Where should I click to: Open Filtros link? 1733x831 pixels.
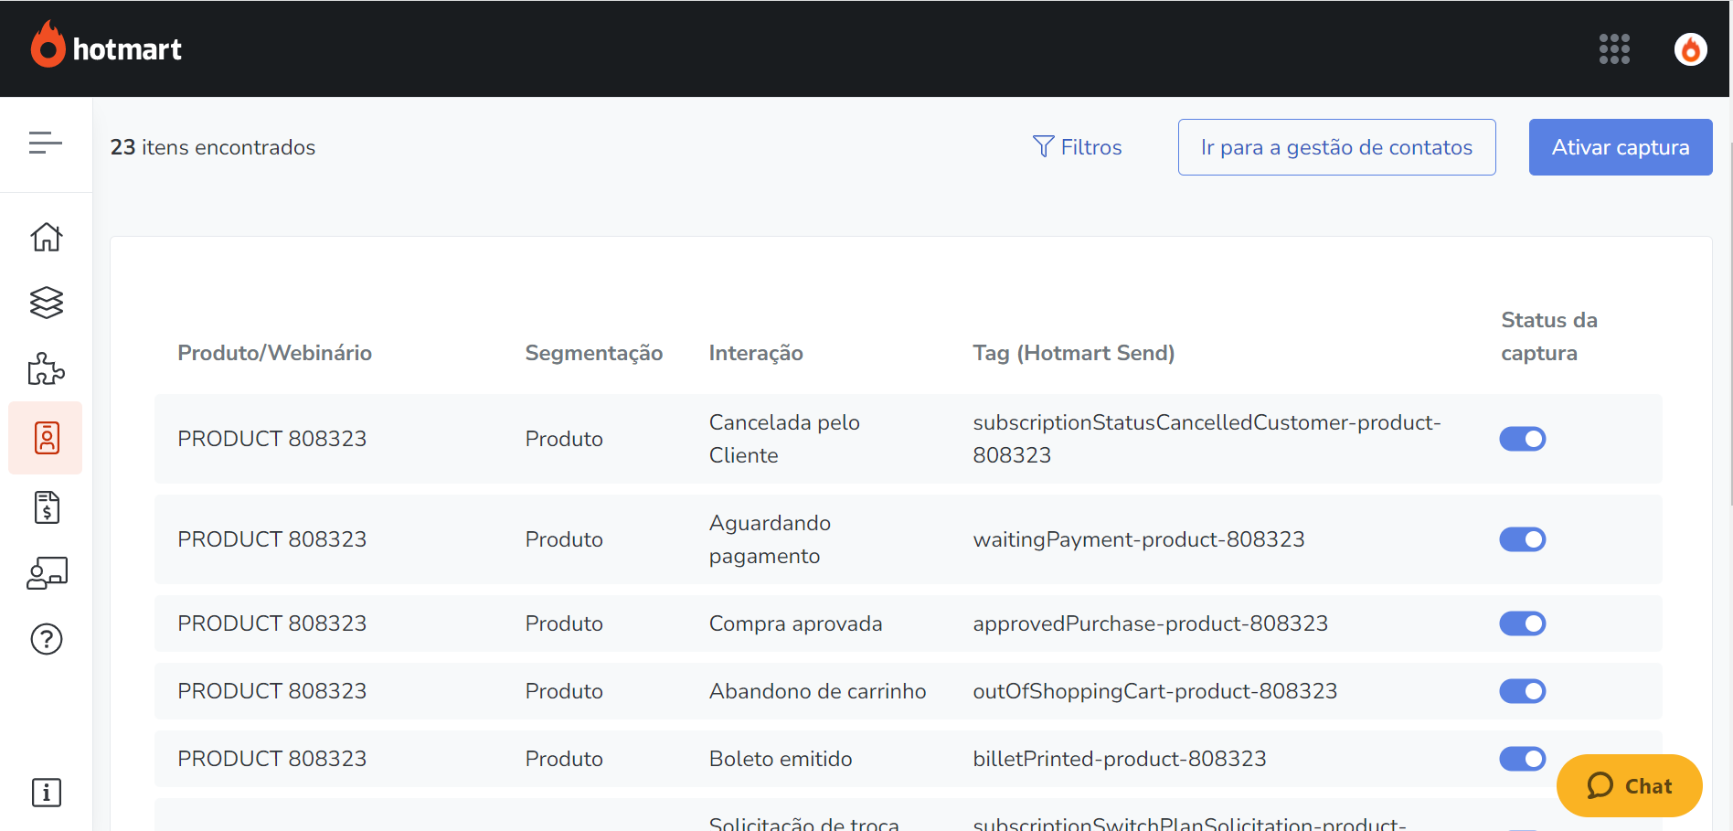click(x=1077, y=147)
